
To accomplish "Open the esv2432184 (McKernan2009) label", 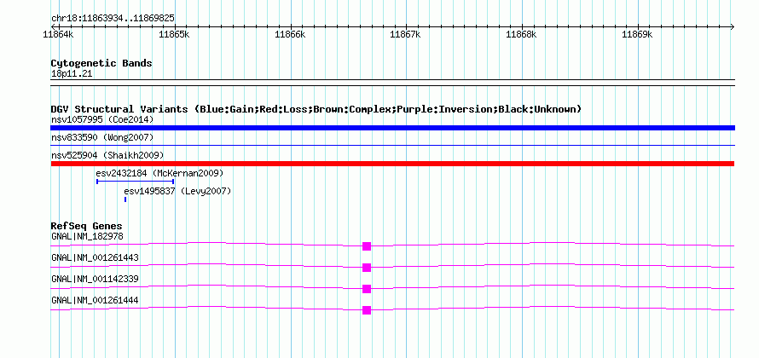I will 159,173.
